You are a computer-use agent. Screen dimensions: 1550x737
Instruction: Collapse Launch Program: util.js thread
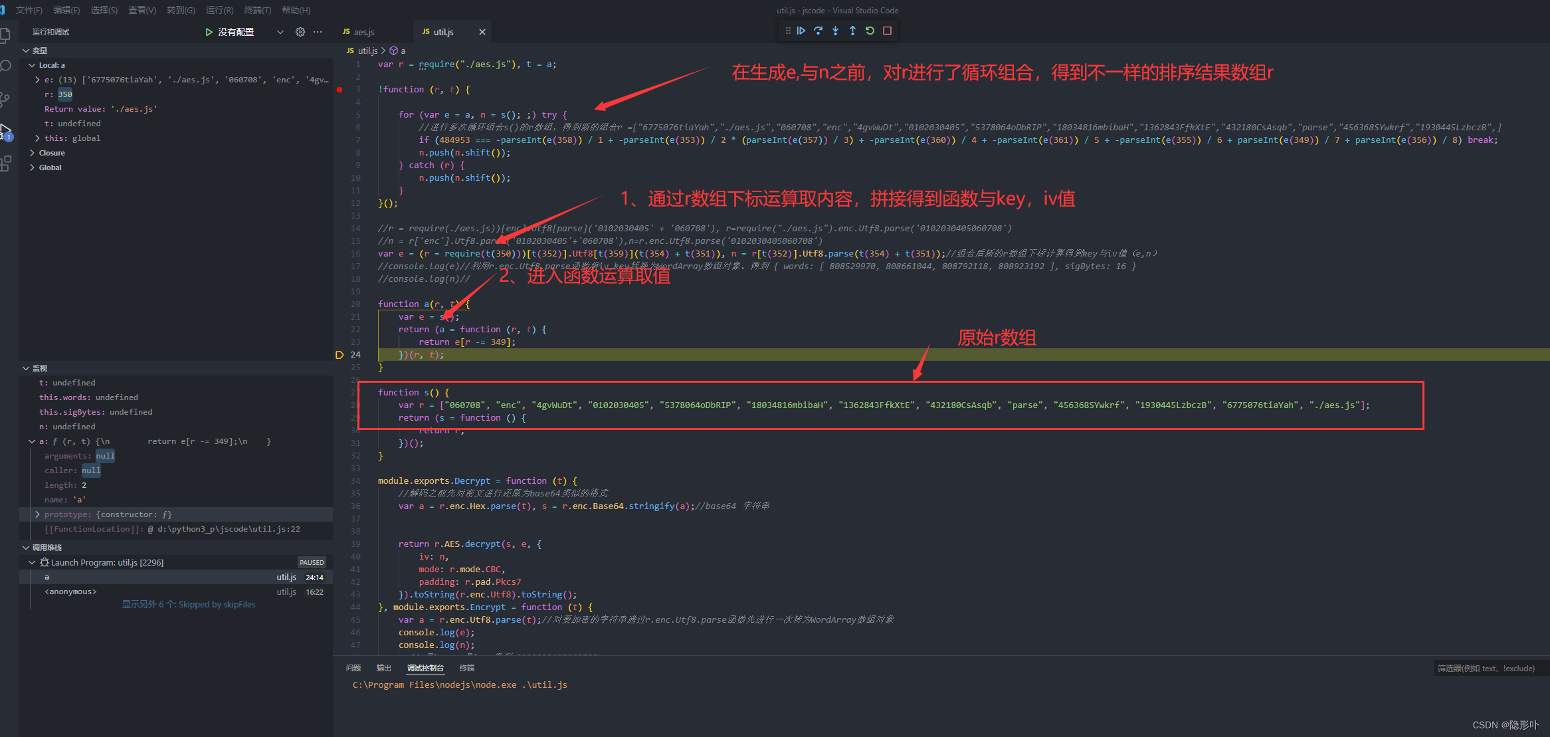(31, 562)
